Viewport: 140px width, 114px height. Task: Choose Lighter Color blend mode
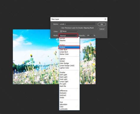[x=69, y=68]
